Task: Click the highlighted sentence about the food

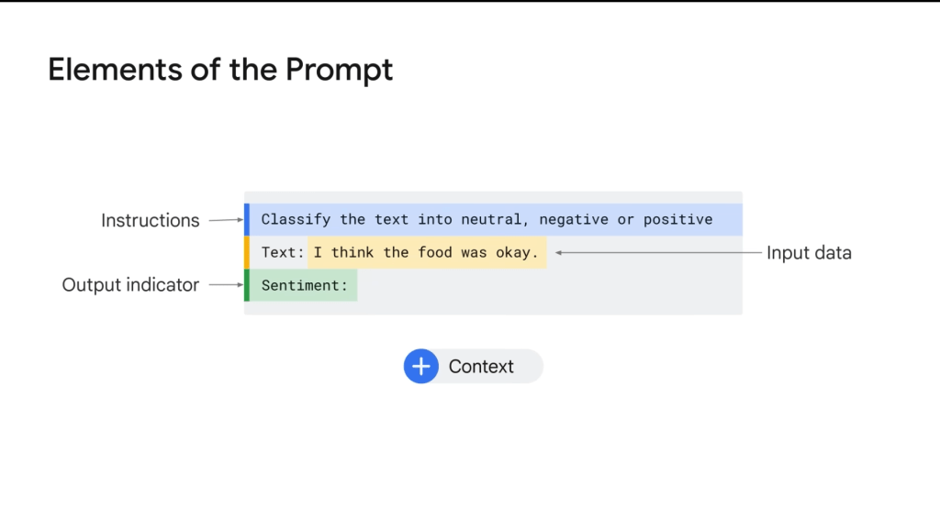Action: [x=426, y=252]
